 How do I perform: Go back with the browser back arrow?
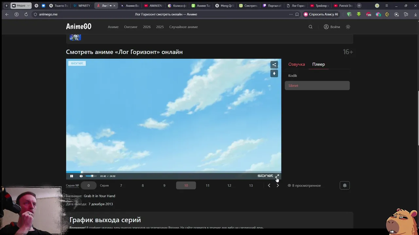[7, 14]
